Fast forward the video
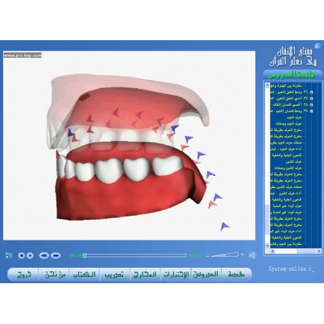The height and width of the screenshot is (324, 324). pyautogui.click(x=56, y=255)
